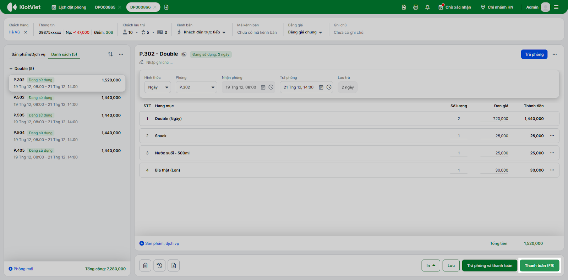Click the KiotViet logo

pyautogui.click(x=24, y=7)
